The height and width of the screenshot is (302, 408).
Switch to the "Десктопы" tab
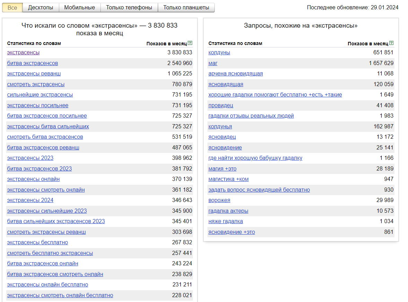(41, 8)
